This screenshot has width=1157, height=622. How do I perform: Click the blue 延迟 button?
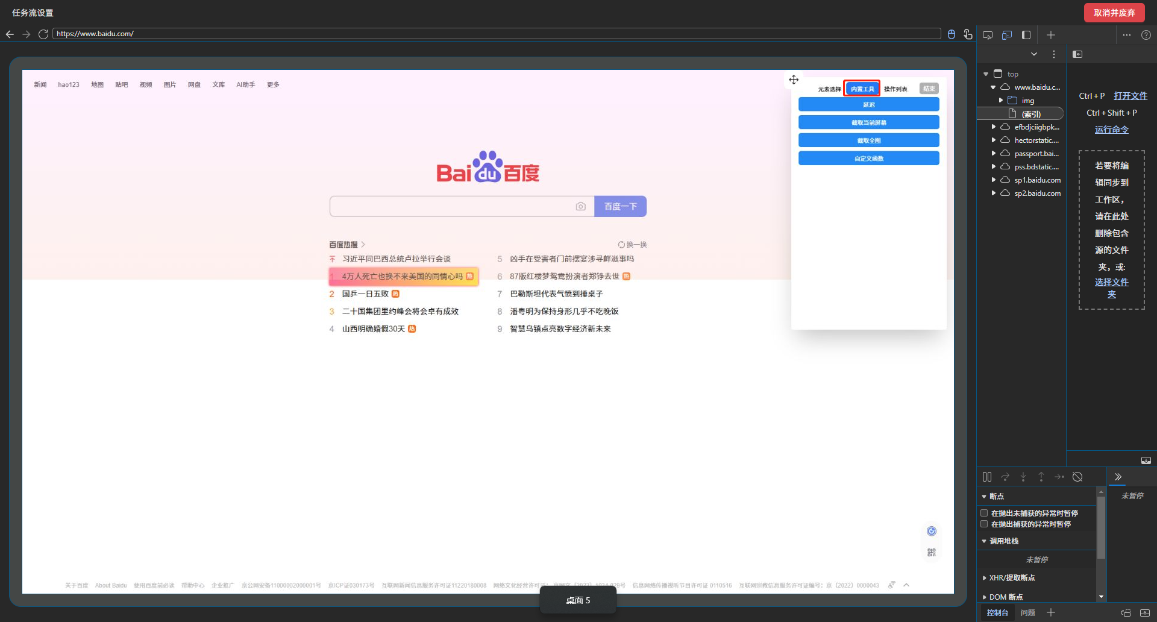[868, 104]
